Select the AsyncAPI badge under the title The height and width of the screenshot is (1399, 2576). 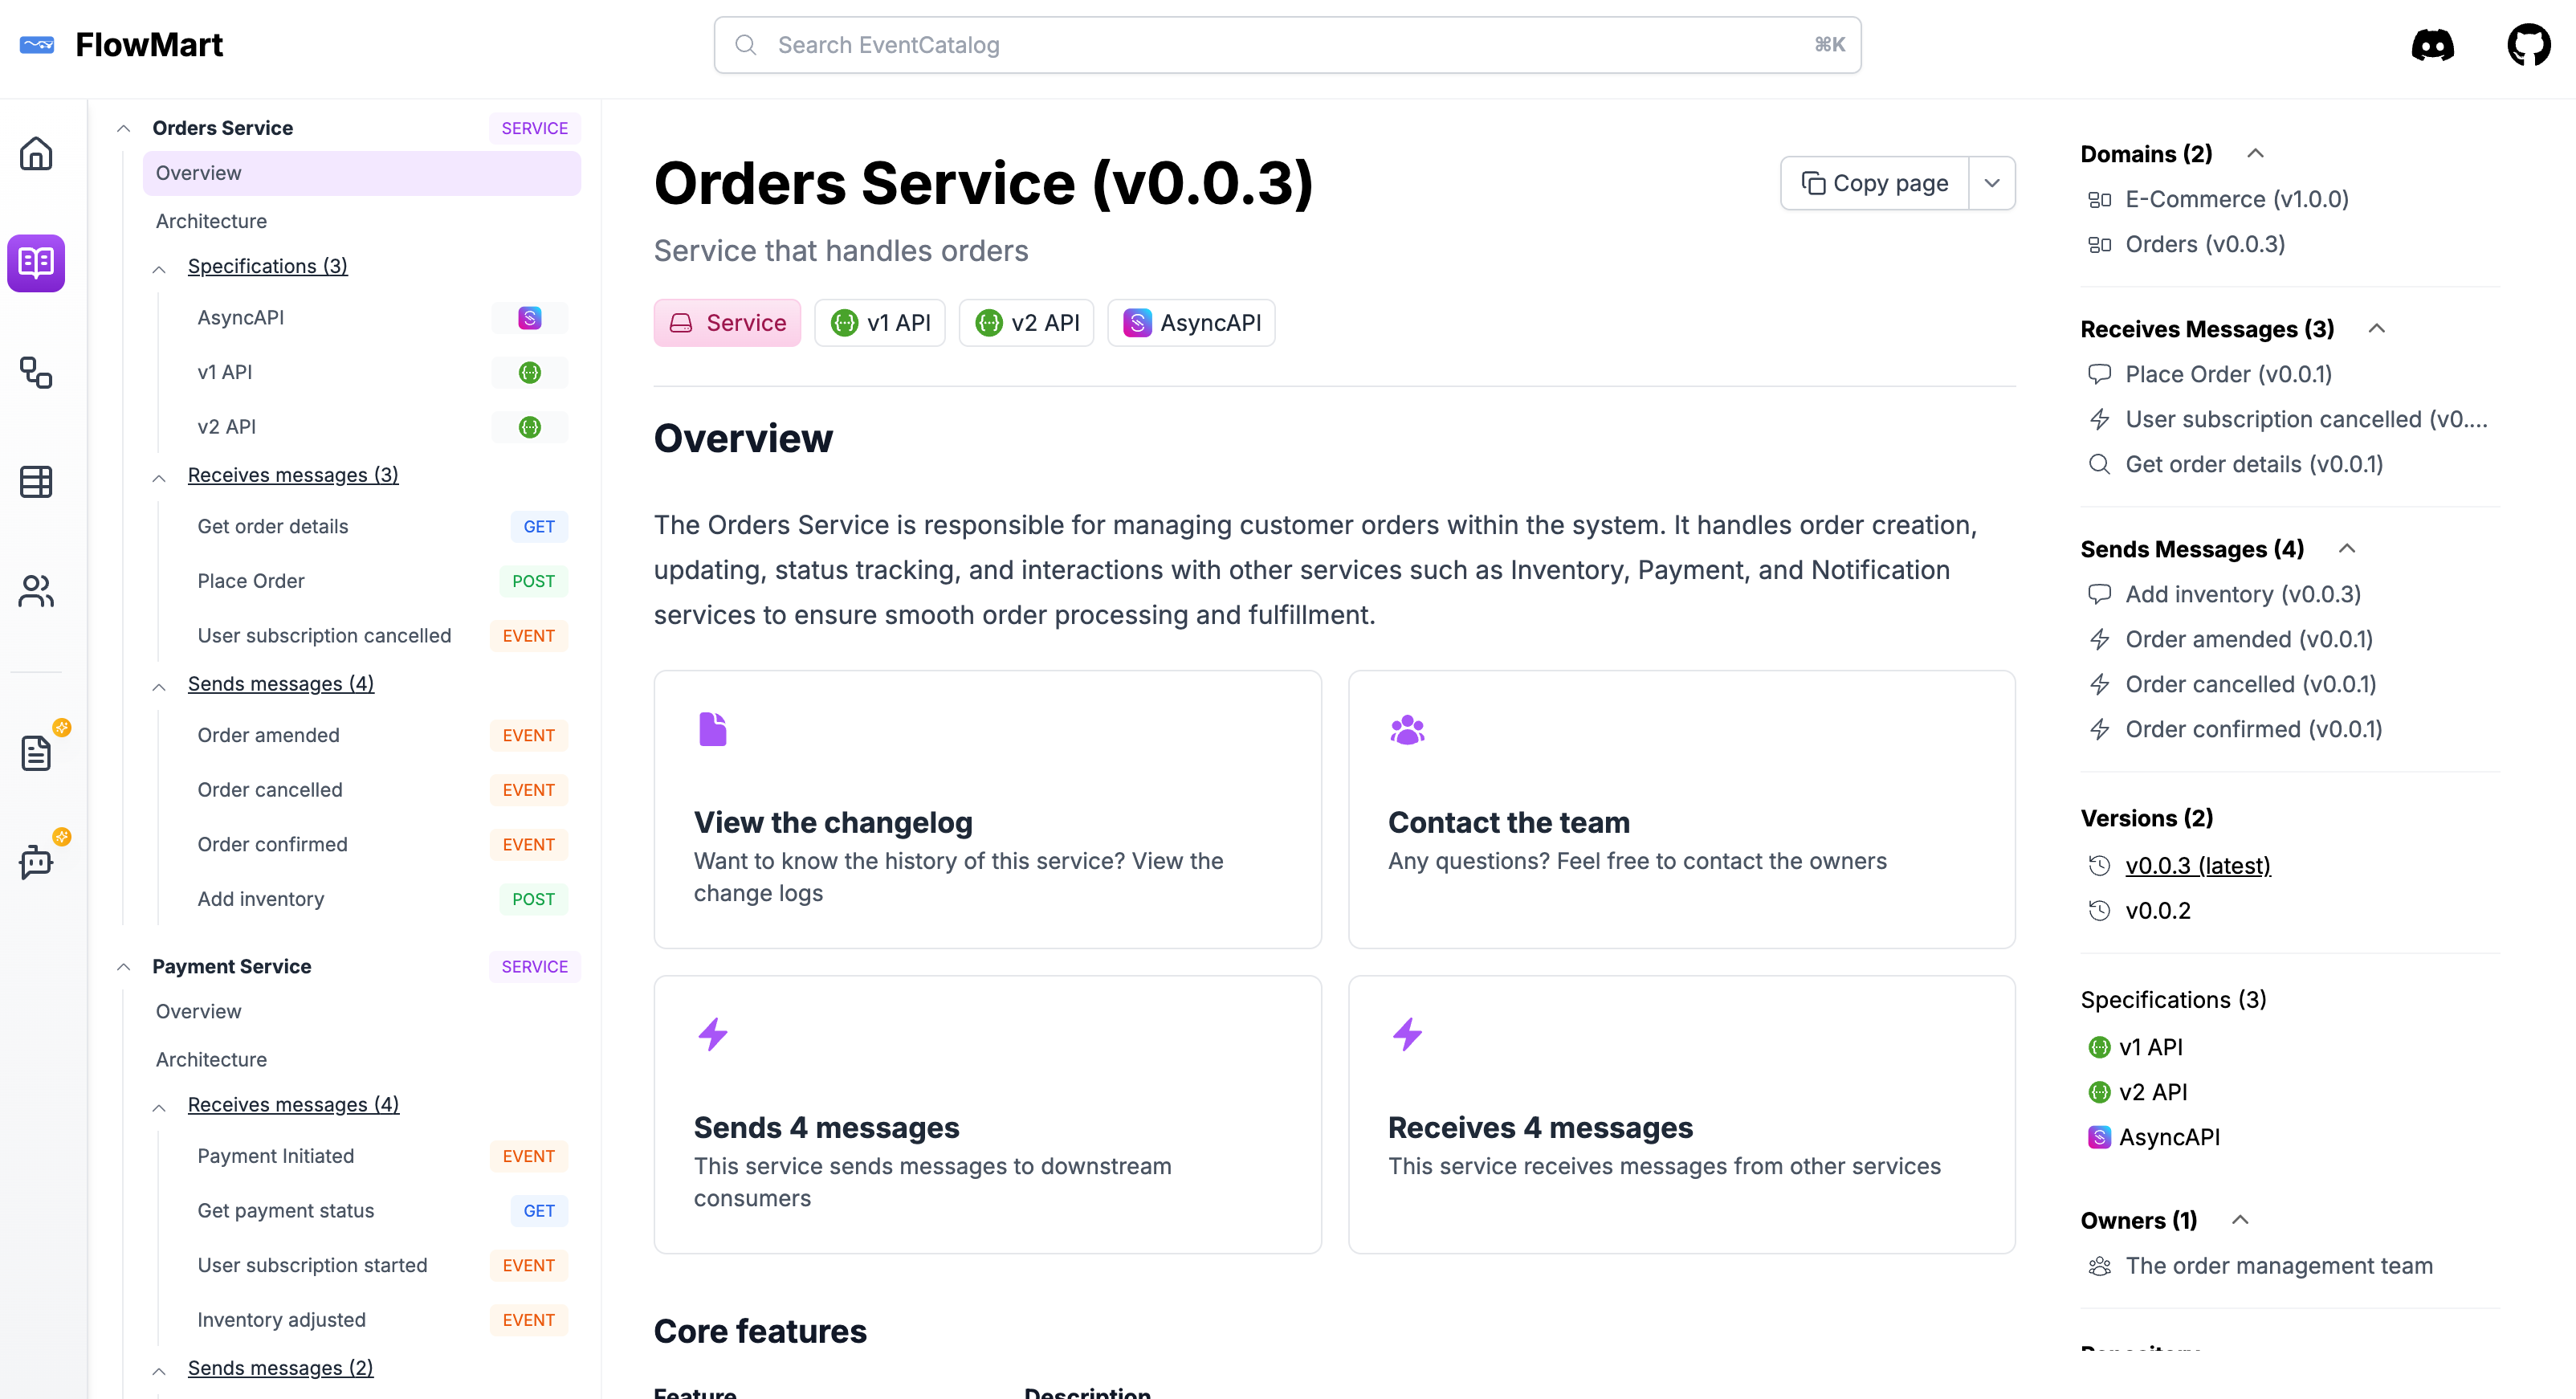point(1191,322)
